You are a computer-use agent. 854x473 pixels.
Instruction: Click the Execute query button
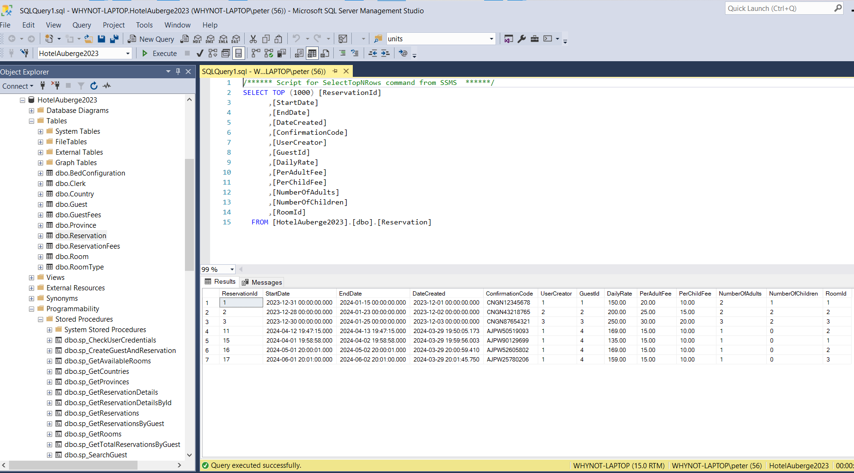coord(159,54)
